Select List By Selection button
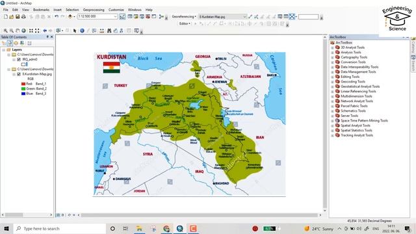Image resolution: width=416 pixels, height=234 pixels. [x=22, y=43]
